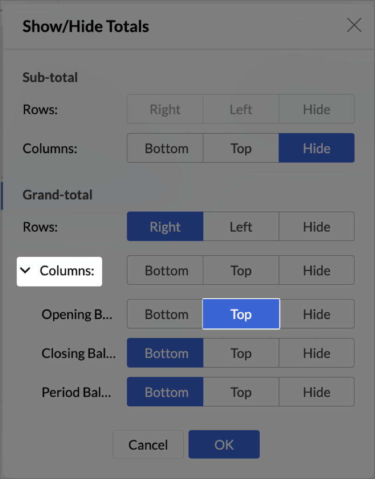Confirm with the OK button

(x=224, y=445)
